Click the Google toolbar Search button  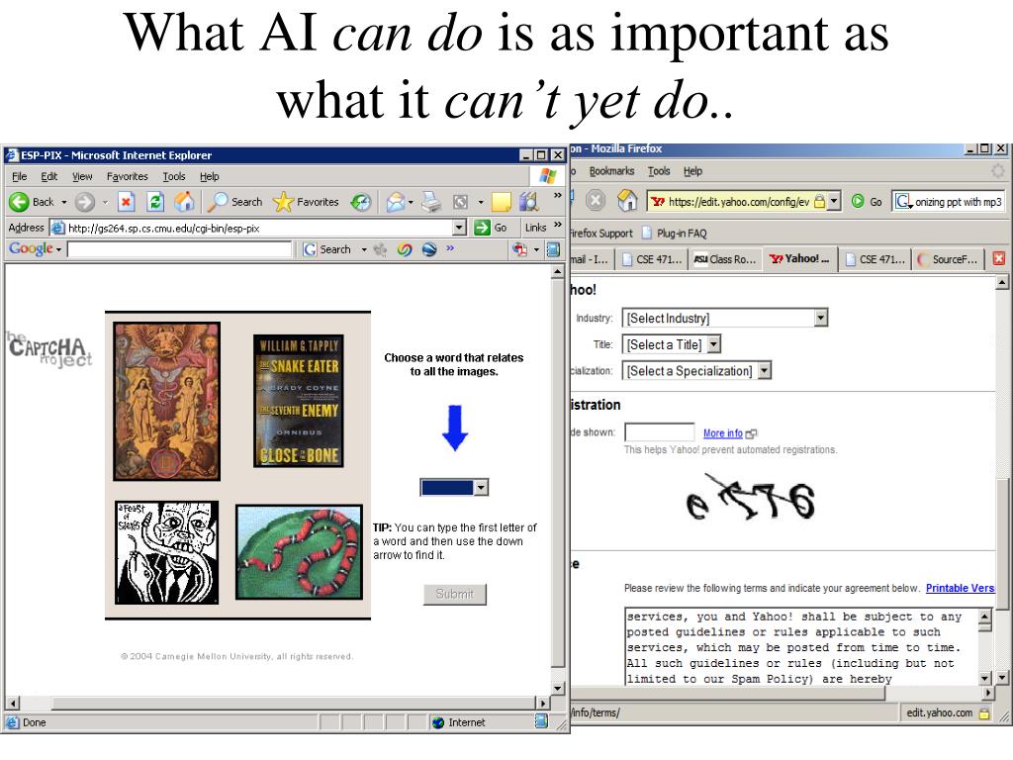click(326, 249)
